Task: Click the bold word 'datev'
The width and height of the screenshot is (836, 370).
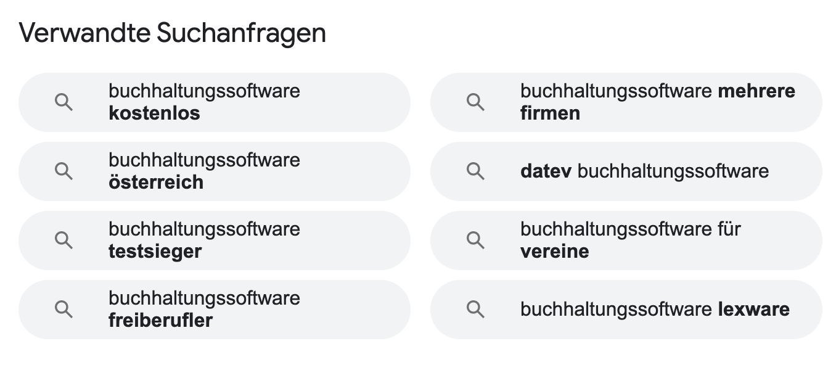Action: 546,171
